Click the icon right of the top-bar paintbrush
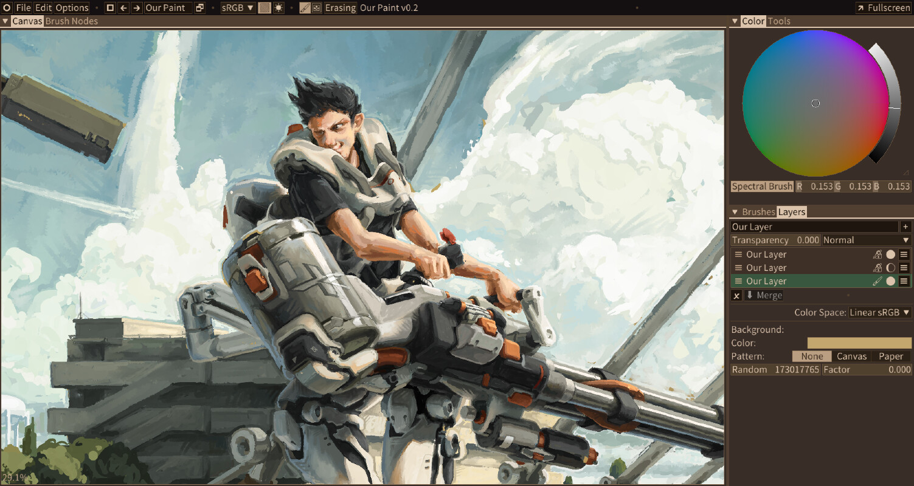Screen dimensions: 914x486 316,8
